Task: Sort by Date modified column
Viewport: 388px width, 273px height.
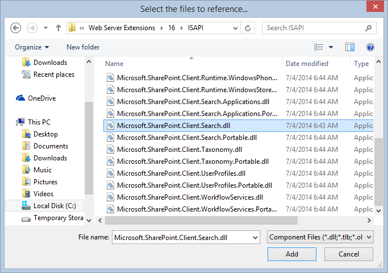Action: click(307, 64)
